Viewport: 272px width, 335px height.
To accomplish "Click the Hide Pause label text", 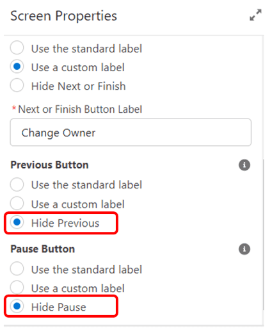I will (x=59, y=307).
